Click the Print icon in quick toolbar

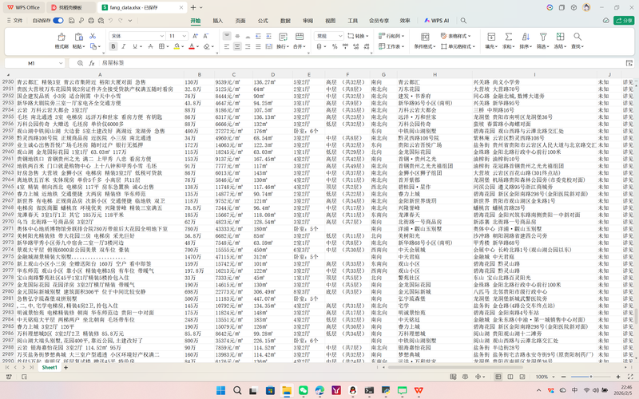[90, 20]
